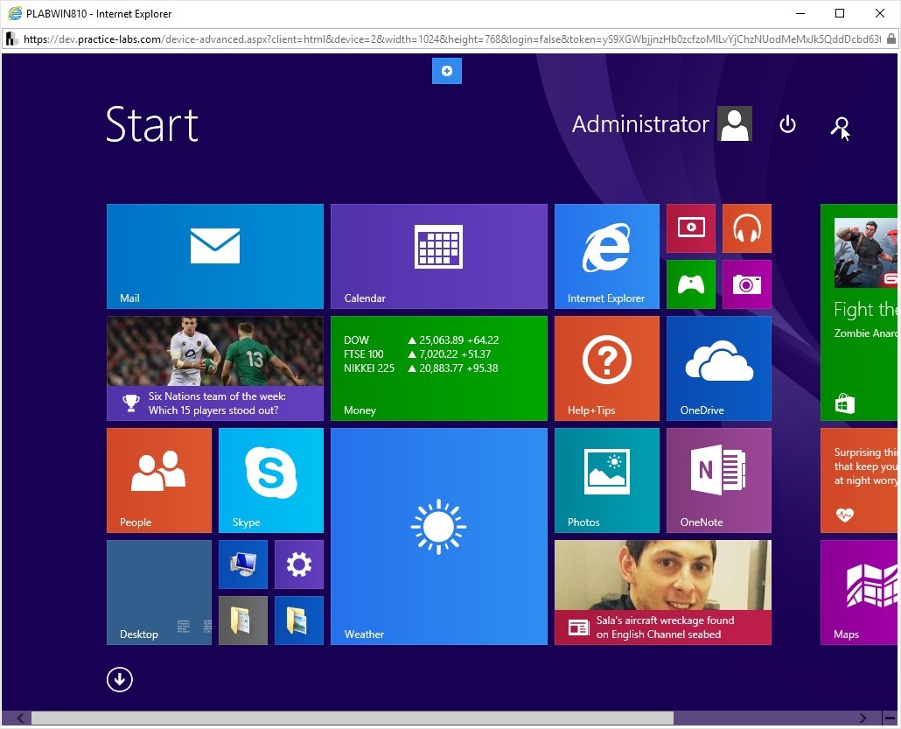Open the red Video tile
Image resolution: width=901 pixels, height=729 pixels.
[691, 228]
